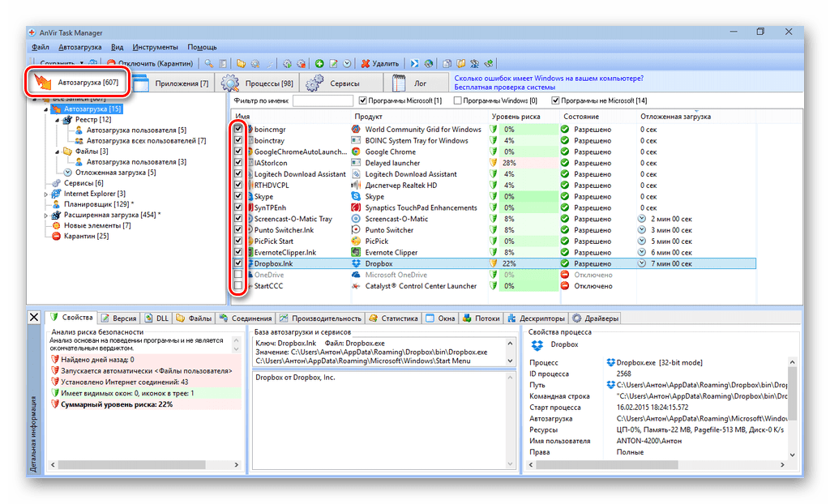
Task: Click the red X Удалить icon
Action: coord(366,63)
